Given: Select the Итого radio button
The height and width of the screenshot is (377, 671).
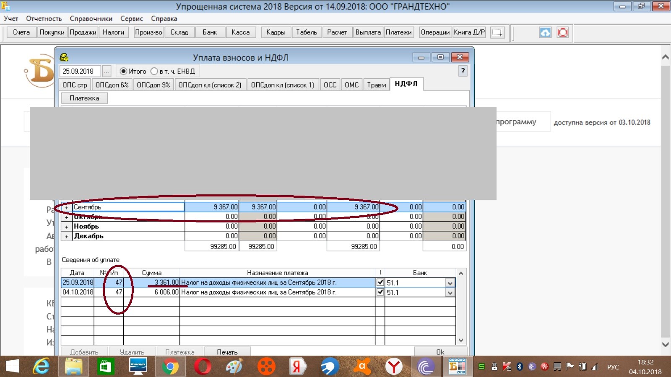Looking at the screenshot, I should click(123, 71).
